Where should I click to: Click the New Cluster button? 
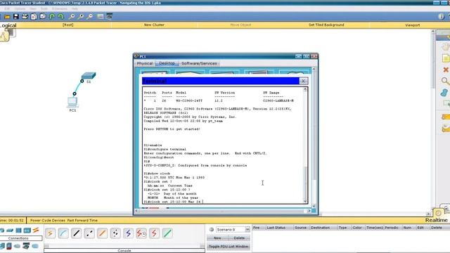tap(154, 25)
